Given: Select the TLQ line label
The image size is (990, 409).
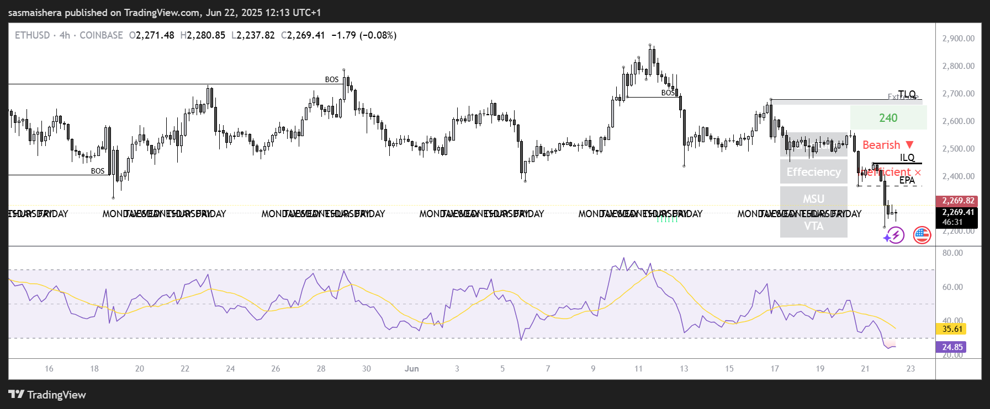Looking at the screenshot, I should (x=907, y=94).
